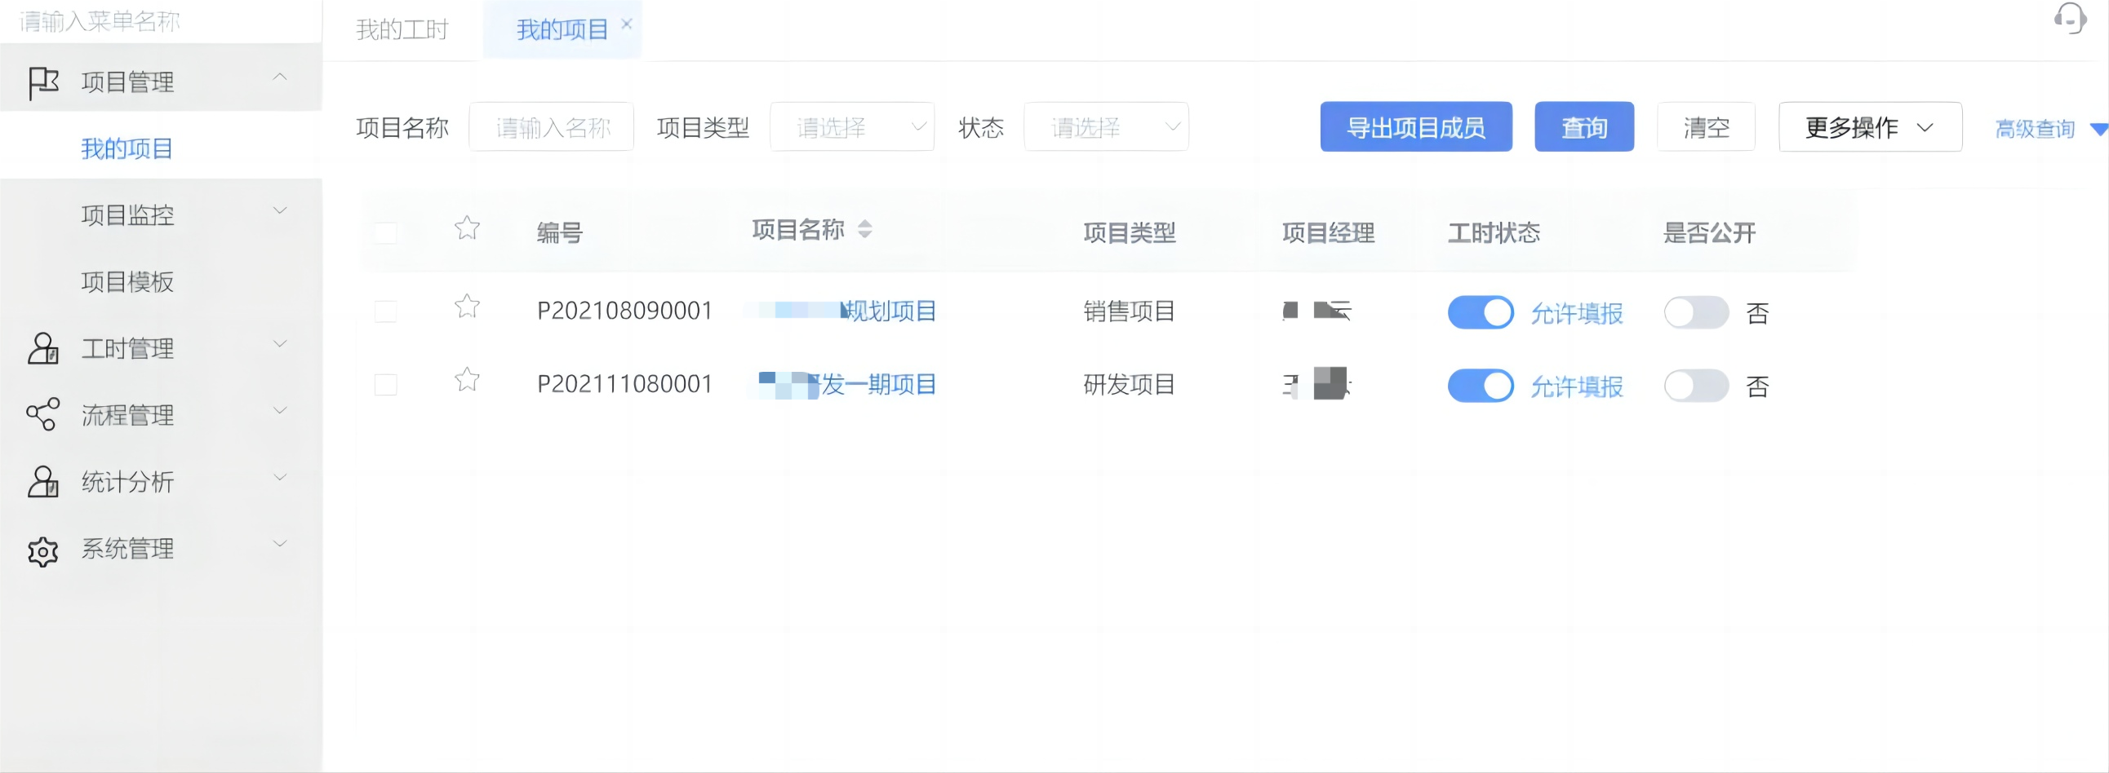Image resolution: width=2109 pixels, height=773 pixels.
Task: Click the flag icon beside 项目管理
Action: (x=42, y=82)
